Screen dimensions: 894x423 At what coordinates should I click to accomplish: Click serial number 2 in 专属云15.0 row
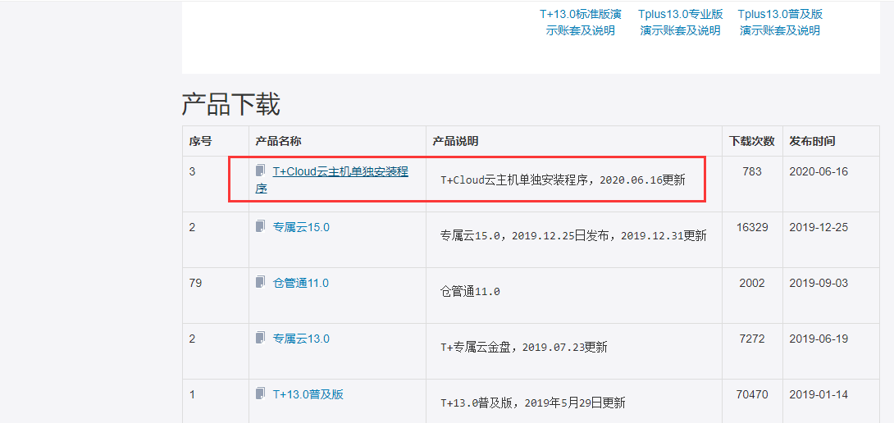click(x=192, y=227)
